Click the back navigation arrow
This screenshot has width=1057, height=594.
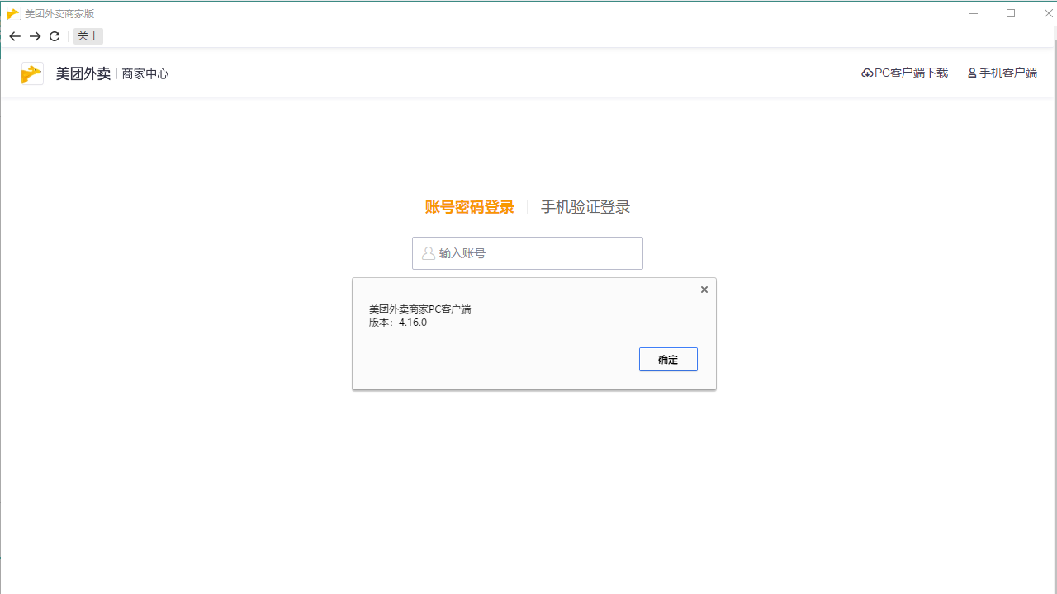pos(14,36)
